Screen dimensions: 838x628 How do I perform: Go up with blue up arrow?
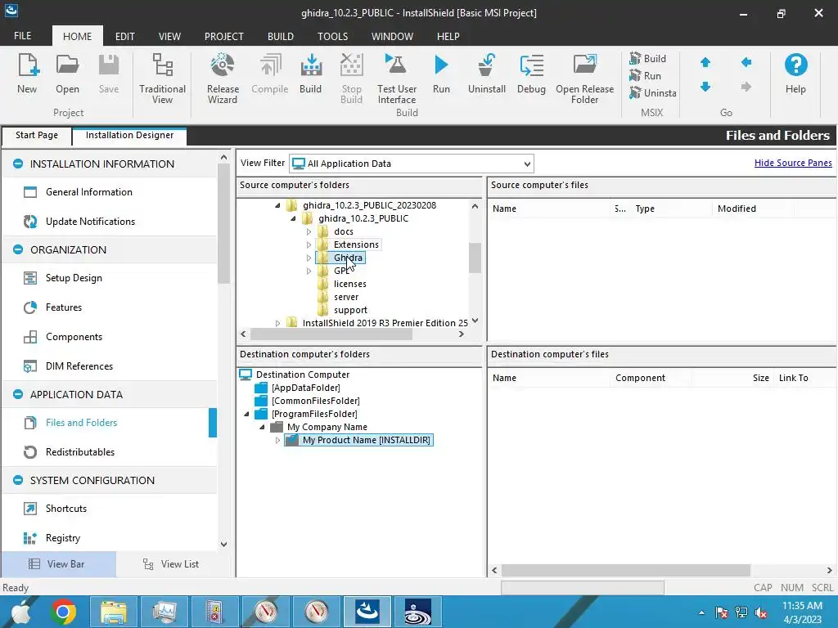click(705, 62)
